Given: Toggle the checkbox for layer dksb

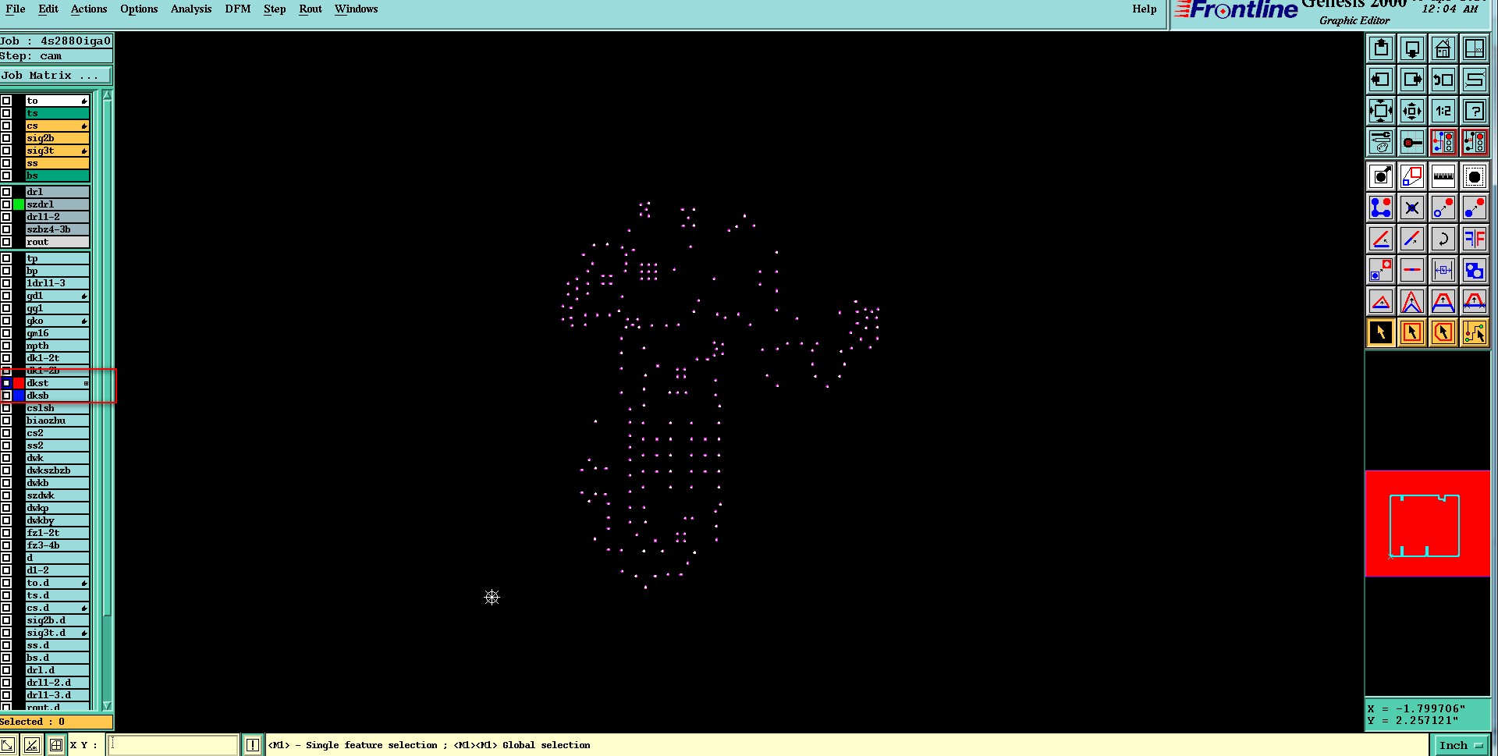Looking at the screenshot, I should pos(6,396).
